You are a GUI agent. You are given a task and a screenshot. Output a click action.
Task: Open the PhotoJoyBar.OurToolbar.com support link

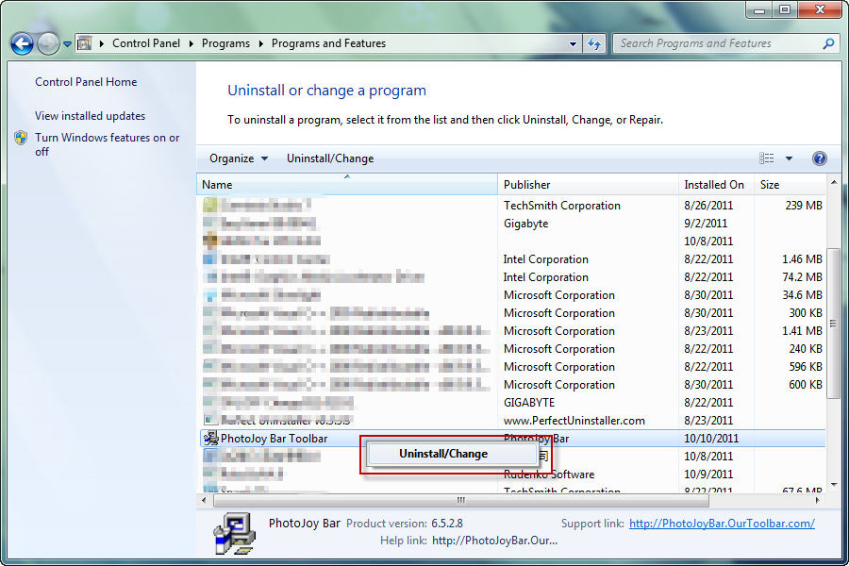[x=722, y=524]
